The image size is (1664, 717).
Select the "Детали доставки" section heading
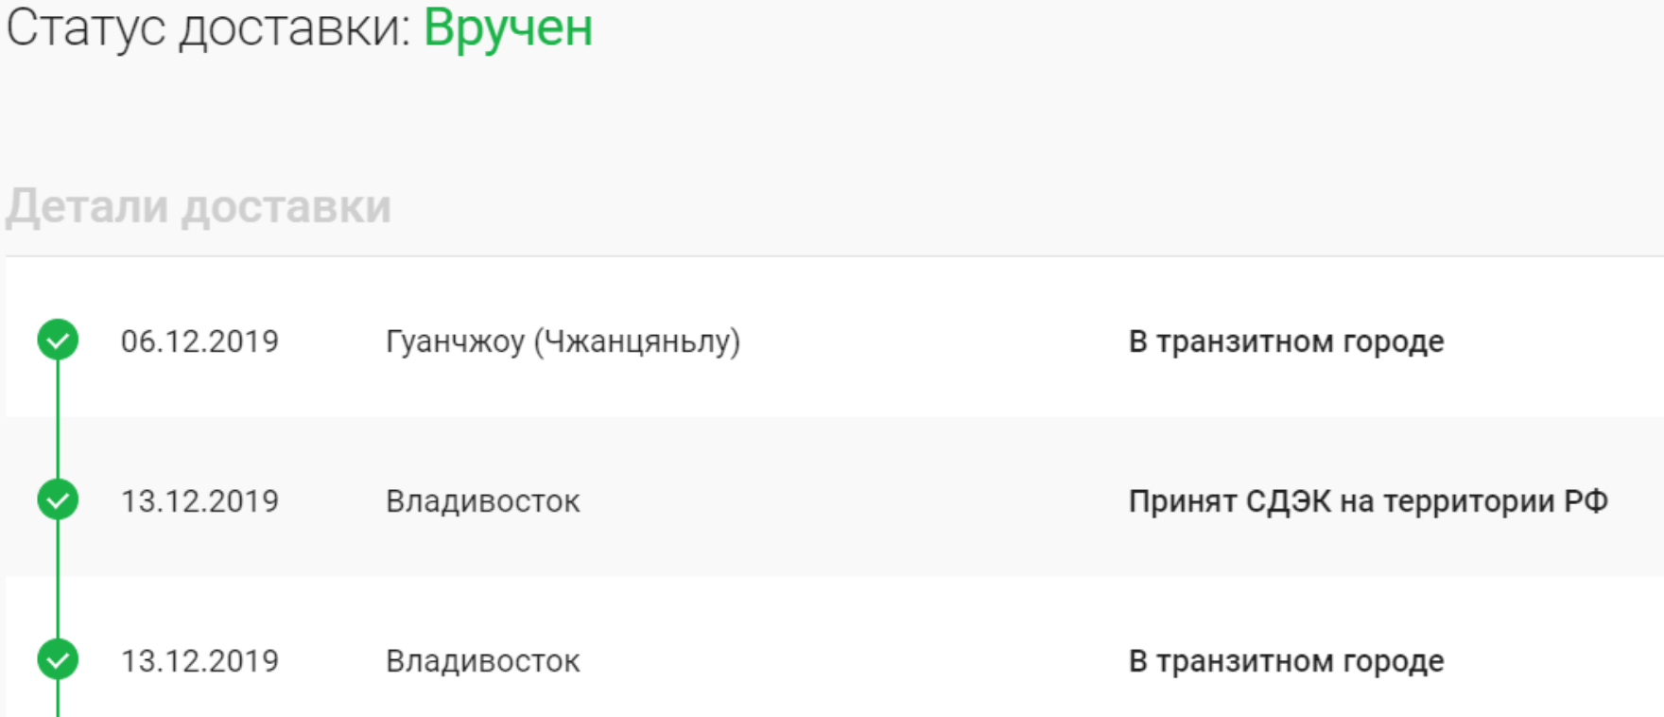[x=199, y=206]
